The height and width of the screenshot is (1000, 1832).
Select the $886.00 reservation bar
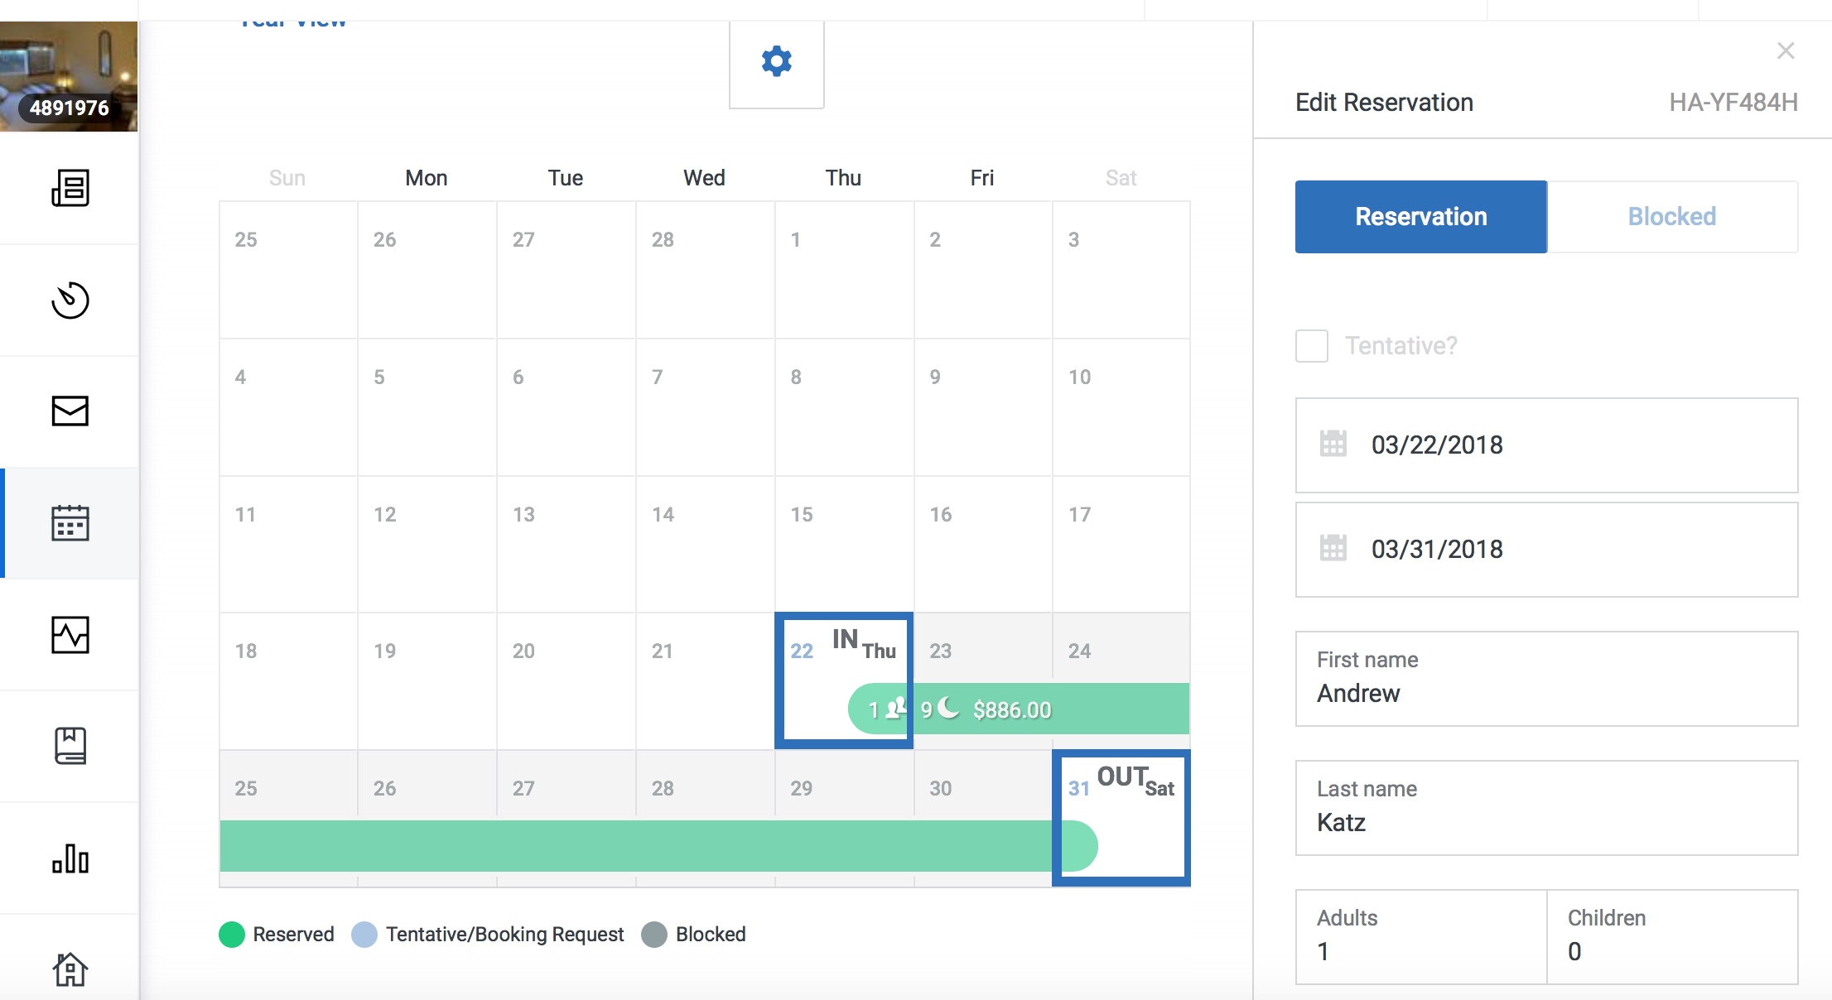[x=1019, y=709]
